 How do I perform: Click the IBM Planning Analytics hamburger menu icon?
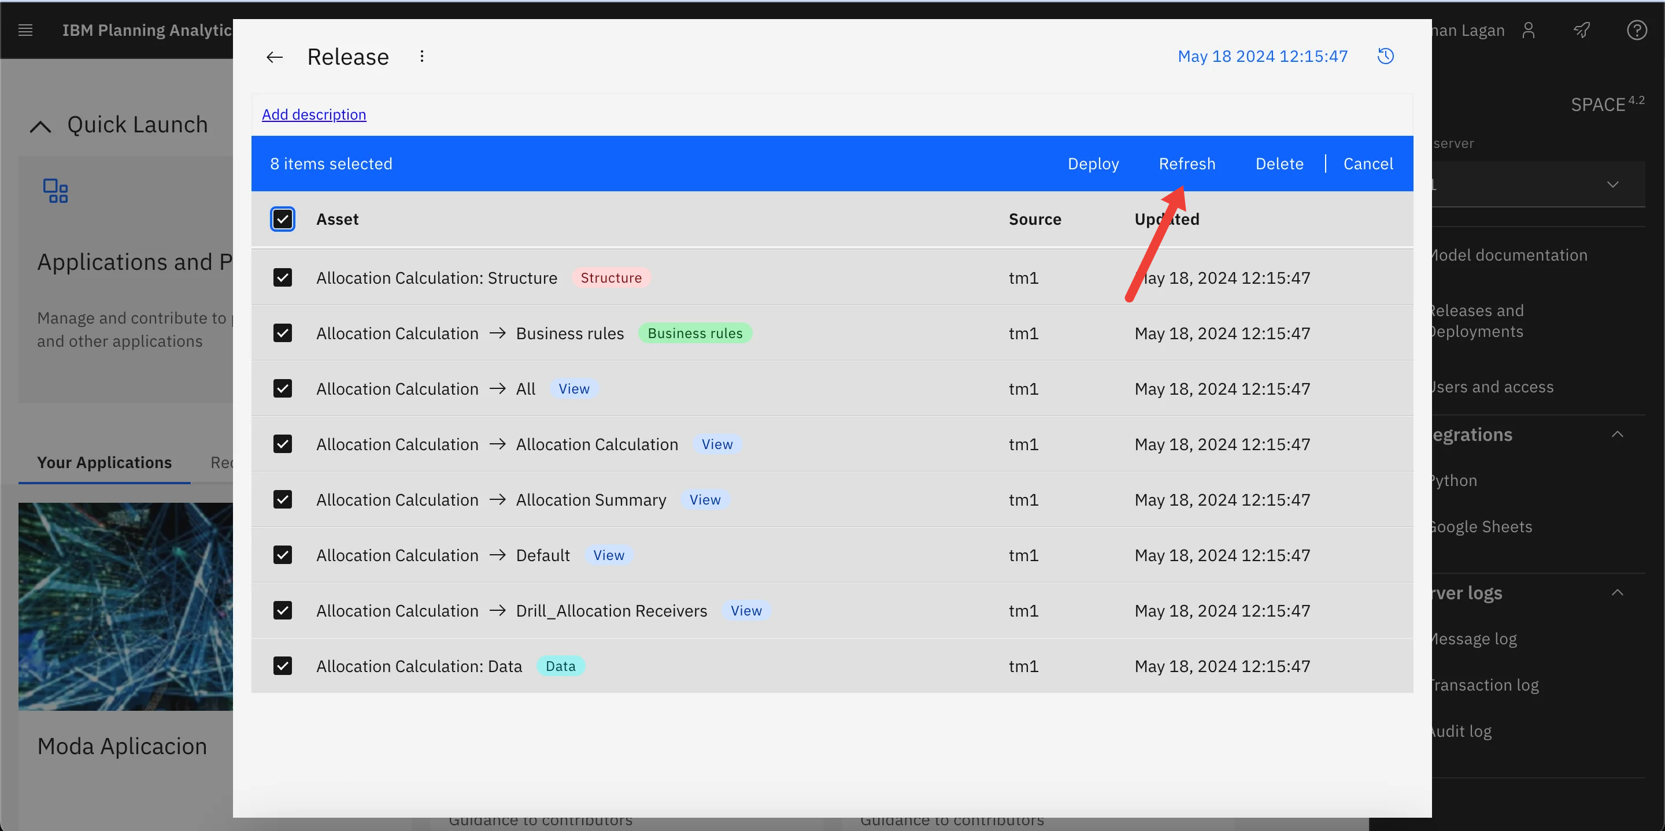25,29
